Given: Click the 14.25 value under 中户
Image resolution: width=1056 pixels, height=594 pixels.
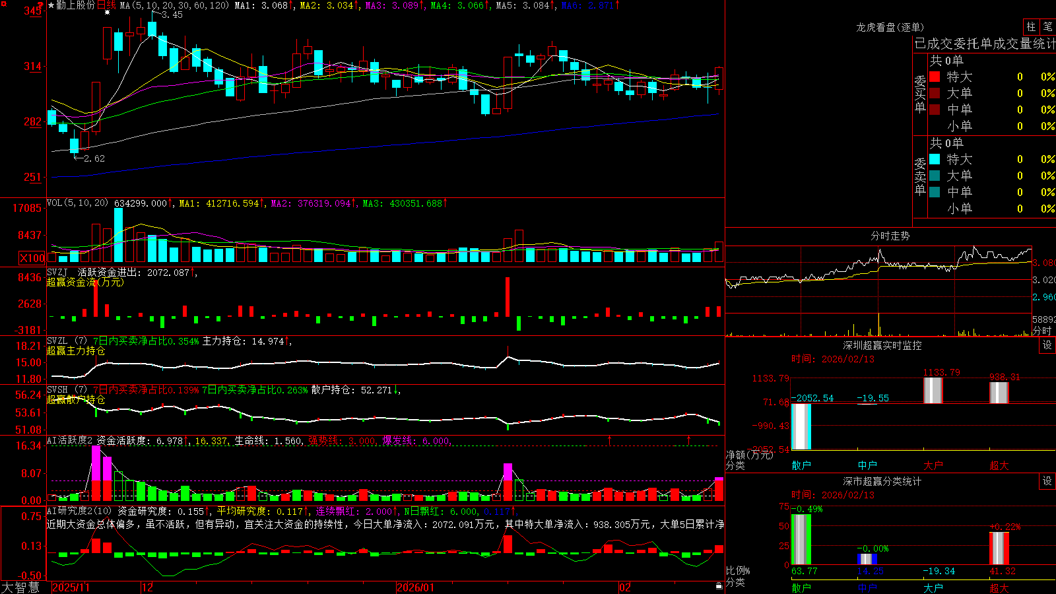Looking at the screenshot, I should pos(870,571).
